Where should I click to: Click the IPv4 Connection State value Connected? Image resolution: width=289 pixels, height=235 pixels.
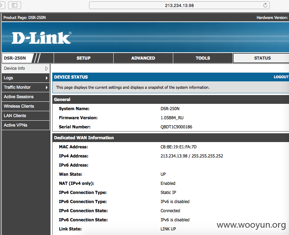(170, 211)
